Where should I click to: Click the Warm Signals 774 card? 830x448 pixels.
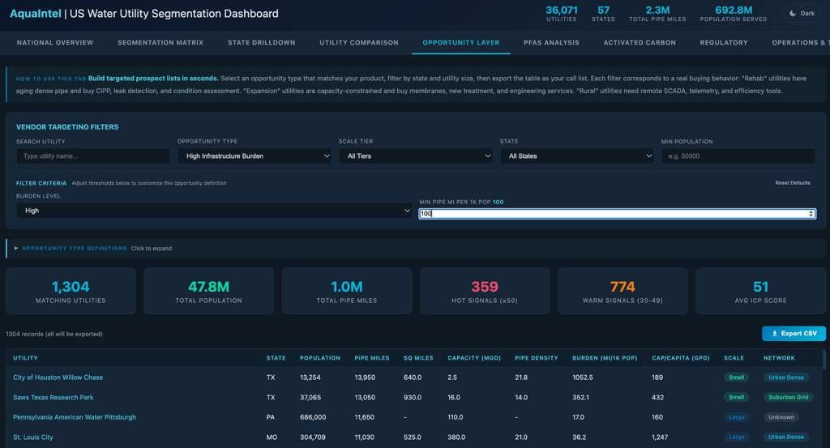pos(622,291)
